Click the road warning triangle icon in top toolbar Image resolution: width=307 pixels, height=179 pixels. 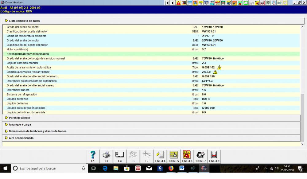point(274,3)
